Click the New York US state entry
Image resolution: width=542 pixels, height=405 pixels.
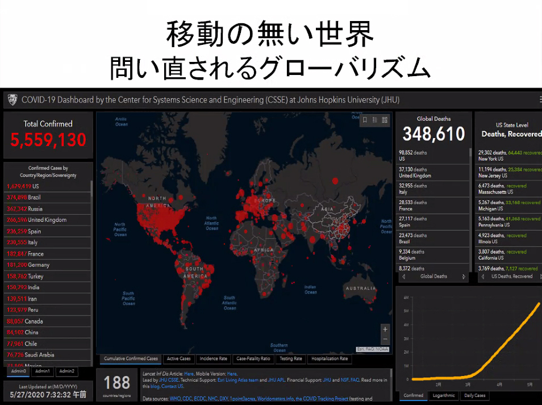click(510, 156)
